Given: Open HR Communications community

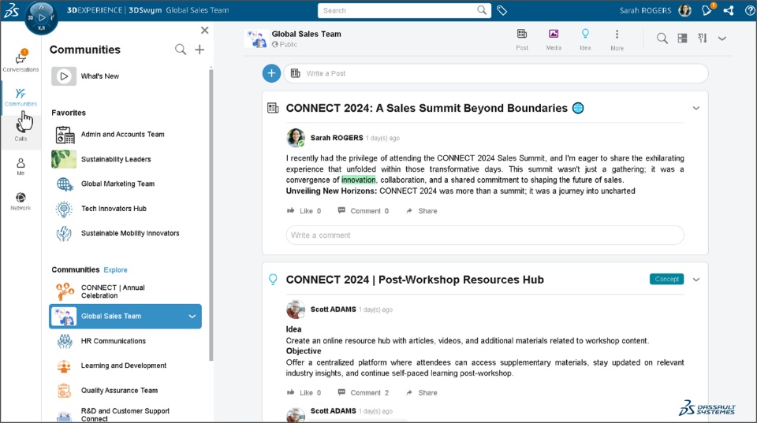Looking at the screenshot, I should [x=113, y=341].
